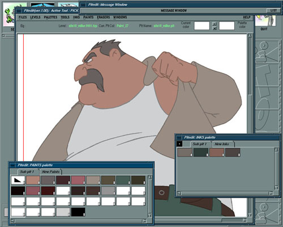Select the dark green ink swatch
Image resolution: width=283 pixels, height=227 pixels.
(201, 153)
